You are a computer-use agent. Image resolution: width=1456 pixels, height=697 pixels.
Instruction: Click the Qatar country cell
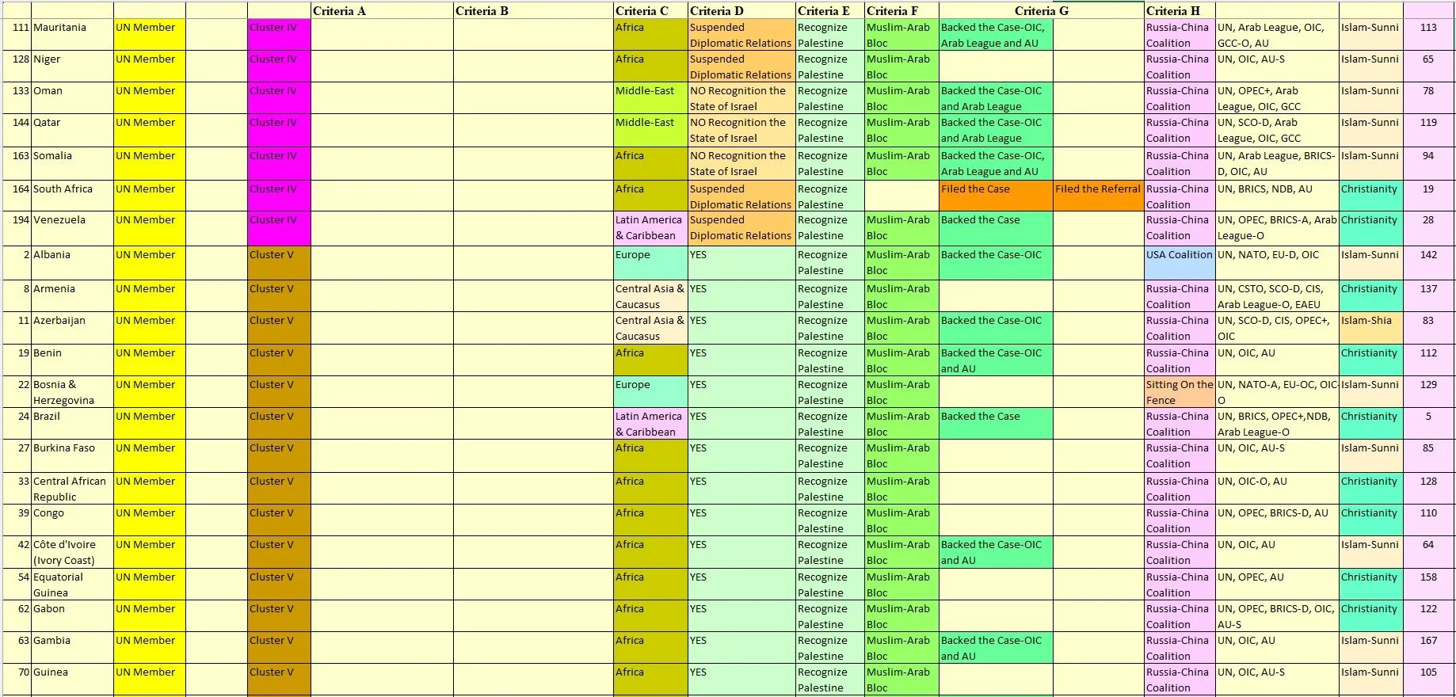coord(72,131)
